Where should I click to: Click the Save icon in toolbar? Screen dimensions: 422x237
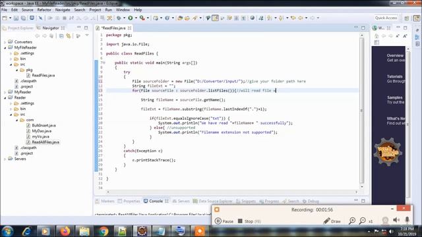pyautogui.click(x=16, y=18)
